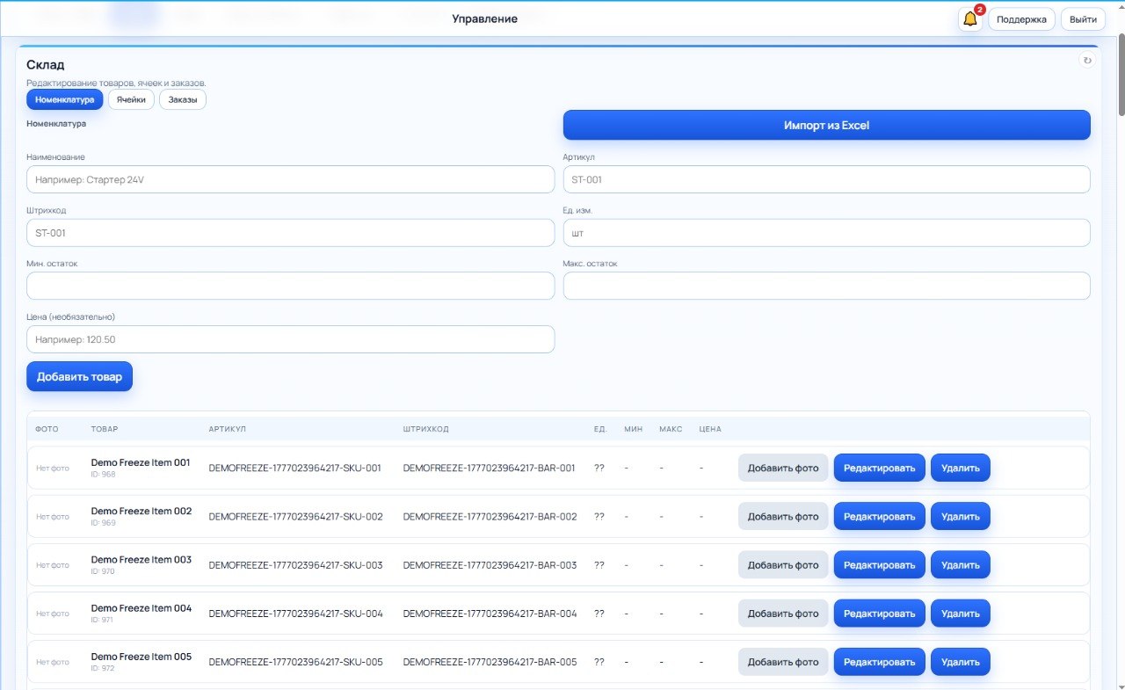Click Добавить фото for Demo Freeze Item 002
1125x690 pixels.
click(x=783, y=516)
